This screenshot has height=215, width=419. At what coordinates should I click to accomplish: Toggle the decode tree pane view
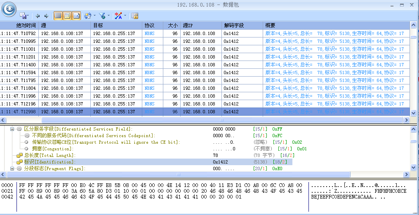coord(67,16)
